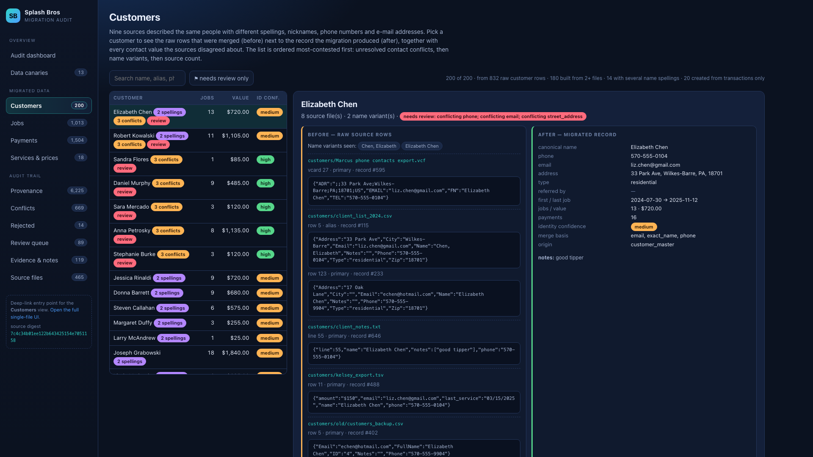The height and width of the screenshot is (457, 813).
Task: Go to the Jobs section
Action: point(49,123)
